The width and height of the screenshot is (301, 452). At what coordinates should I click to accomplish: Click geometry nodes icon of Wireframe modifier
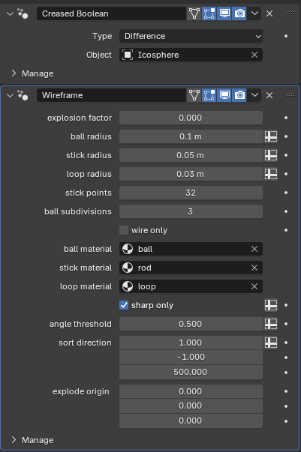pos(23,95)
